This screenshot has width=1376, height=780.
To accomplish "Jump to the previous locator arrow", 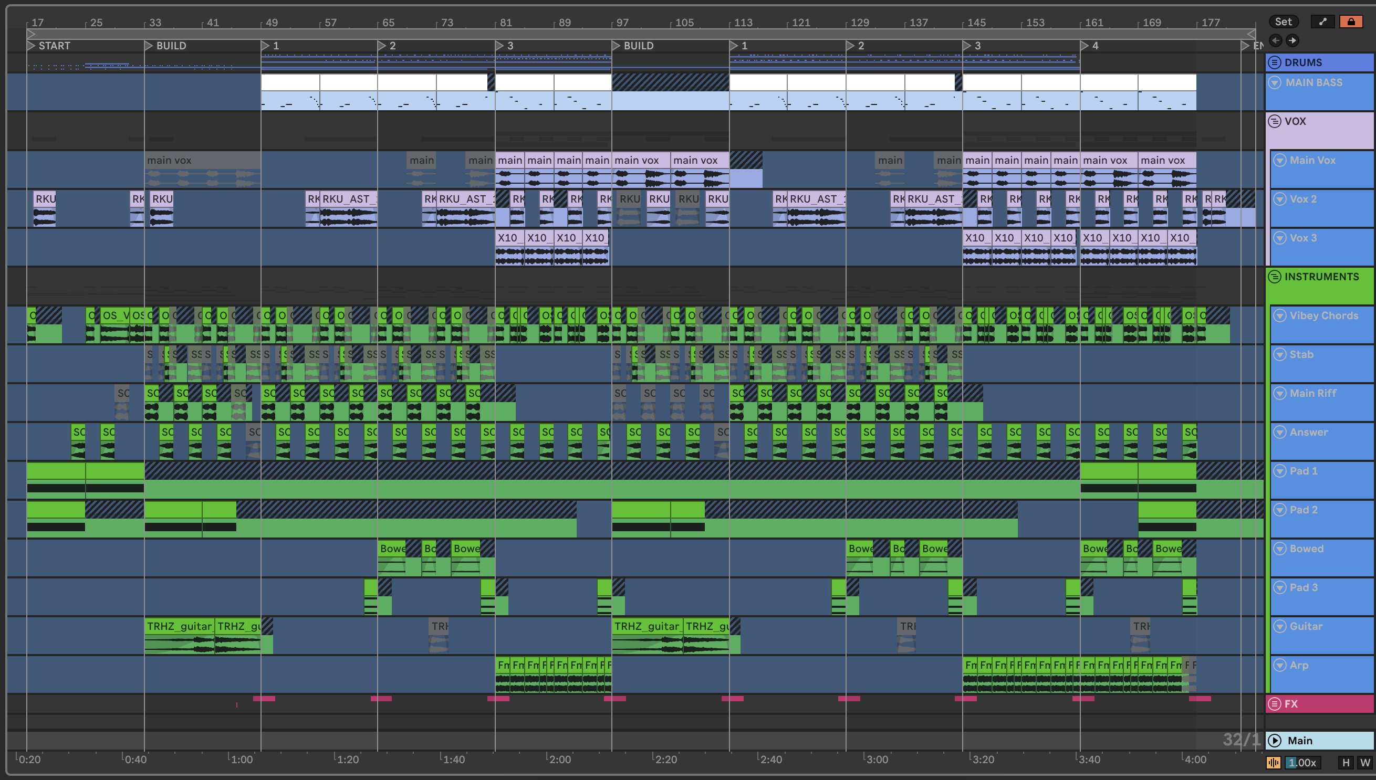I will tap(1276, 40).
